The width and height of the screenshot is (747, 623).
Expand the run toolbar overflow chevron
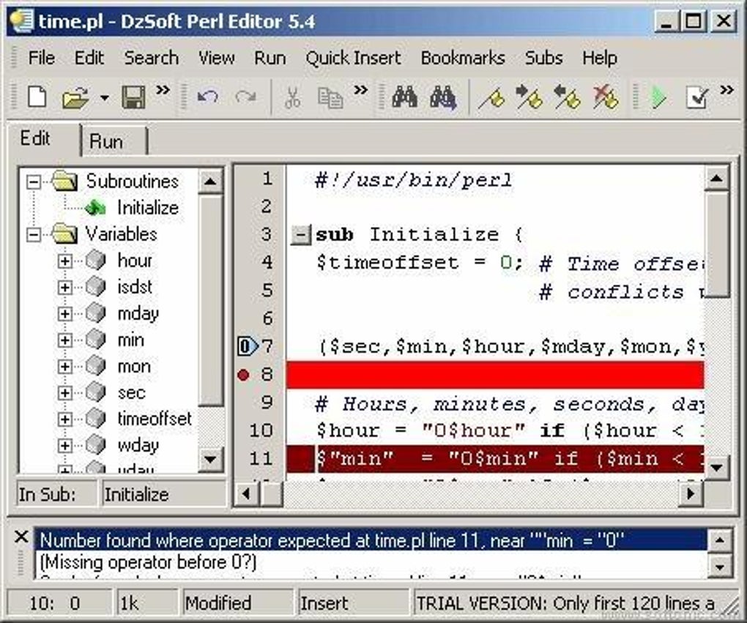pos(726,89)
